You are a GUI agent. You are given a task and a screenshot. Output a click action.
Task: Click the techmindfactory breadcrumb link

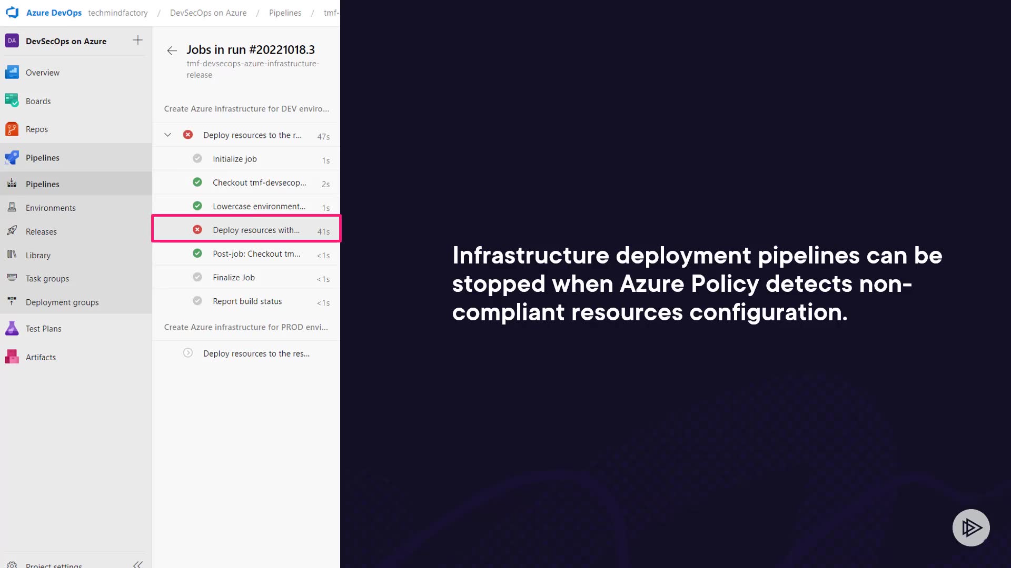118,13
